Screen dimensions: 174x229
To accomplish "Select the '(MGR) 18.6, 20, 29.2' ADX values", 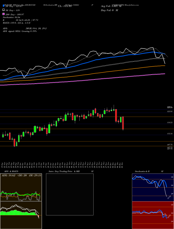I will [36, 28].
